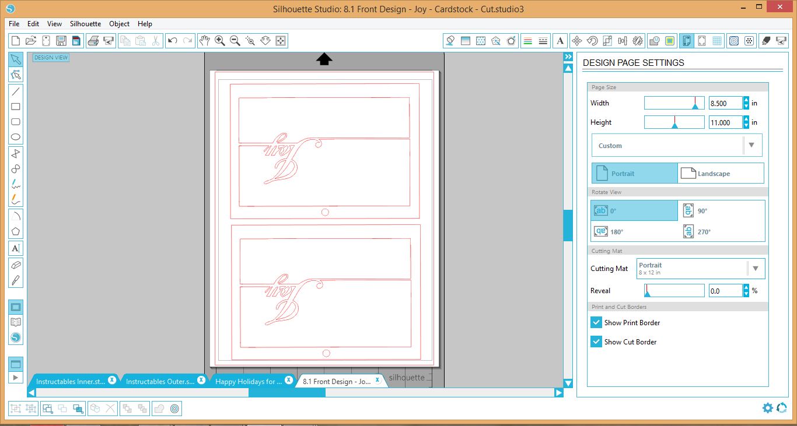This screenshot has height=426, width=797.
Task: Close the Instructables Inner tab
Action: point(111,379)
